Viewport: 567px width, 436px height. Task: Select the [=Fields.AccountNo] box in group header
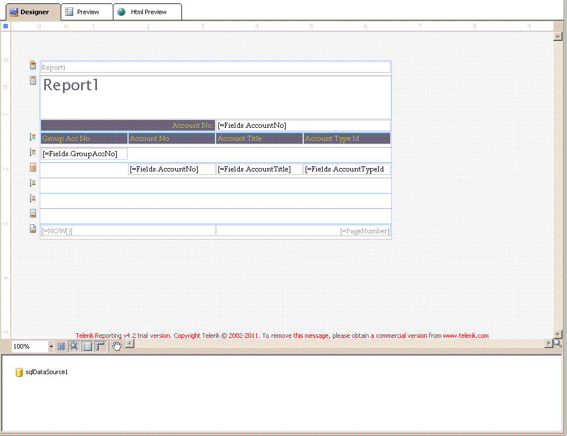coord(303,125)
